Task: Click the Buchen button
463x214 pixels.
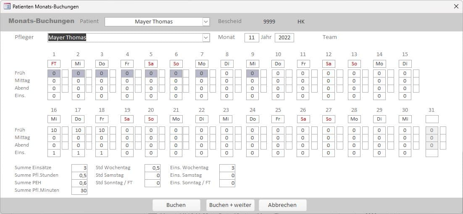Action: point(176,205)
